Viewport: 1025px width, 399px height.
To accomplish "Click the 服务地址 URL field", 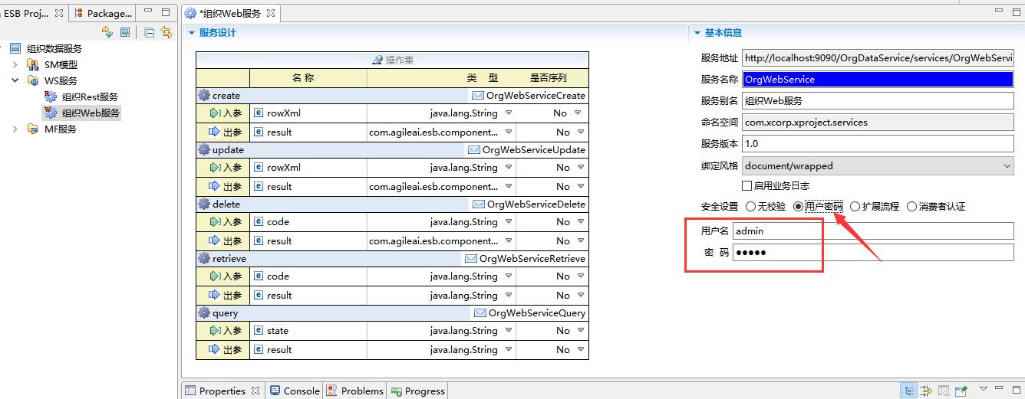I will tap(878, 58).
